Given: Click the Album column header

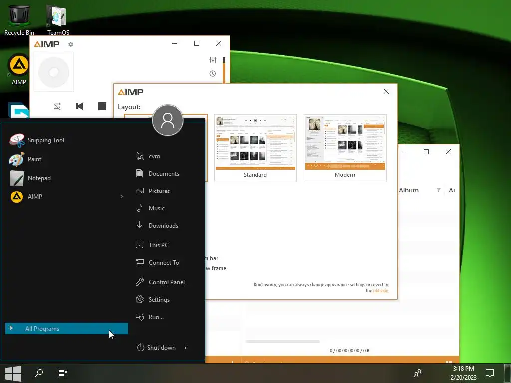Looking at the screenshot, I should pyautogui.click(x=409, y=190).
